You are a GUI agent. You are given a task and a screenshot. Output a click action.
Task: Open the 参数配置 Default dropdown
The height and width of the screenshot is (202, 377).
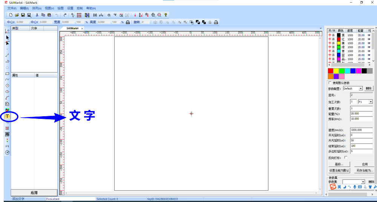[360, 88]
